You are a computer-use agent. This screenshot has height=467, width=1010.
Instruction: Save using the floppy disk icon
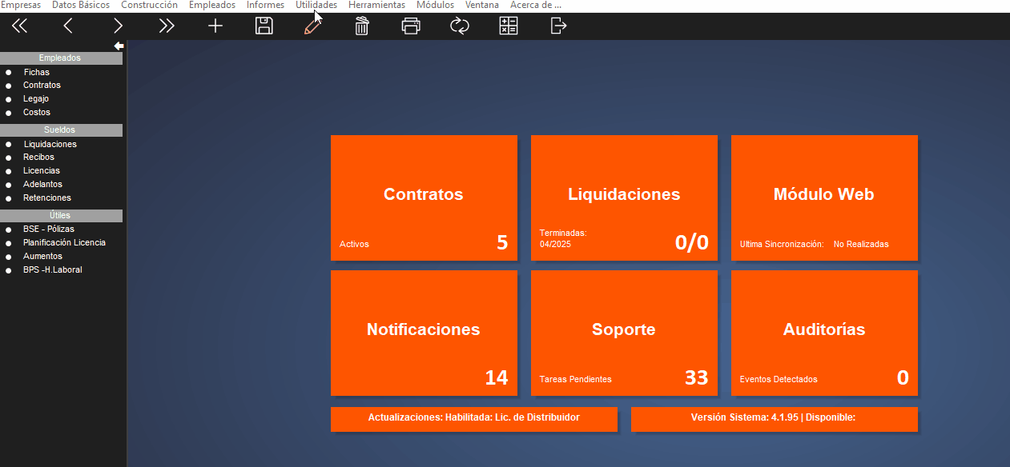[x=264, y=26]
